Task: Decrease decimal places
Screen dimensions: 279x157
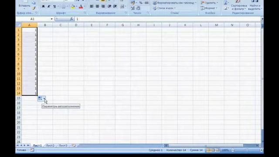Action: point(138,8)
